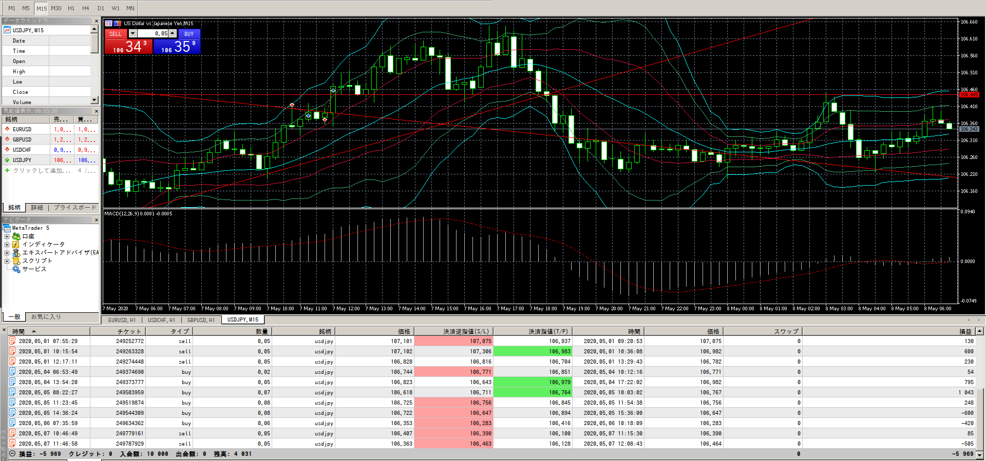The image size is (986, 461).
Task: Sort history by 損益 column header
Action: (x=888, y=332)
